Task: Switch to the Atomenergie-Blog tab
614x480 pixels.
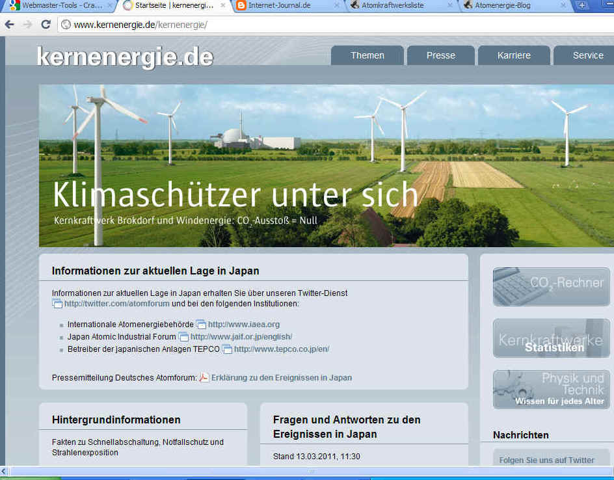Action: [514, 5]
